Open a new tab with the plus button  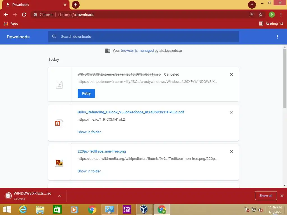(76, 5)
